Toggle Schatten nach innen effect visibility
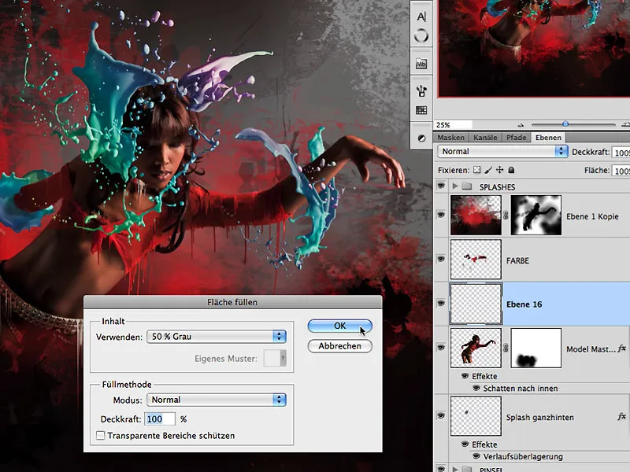 point(476,388)
